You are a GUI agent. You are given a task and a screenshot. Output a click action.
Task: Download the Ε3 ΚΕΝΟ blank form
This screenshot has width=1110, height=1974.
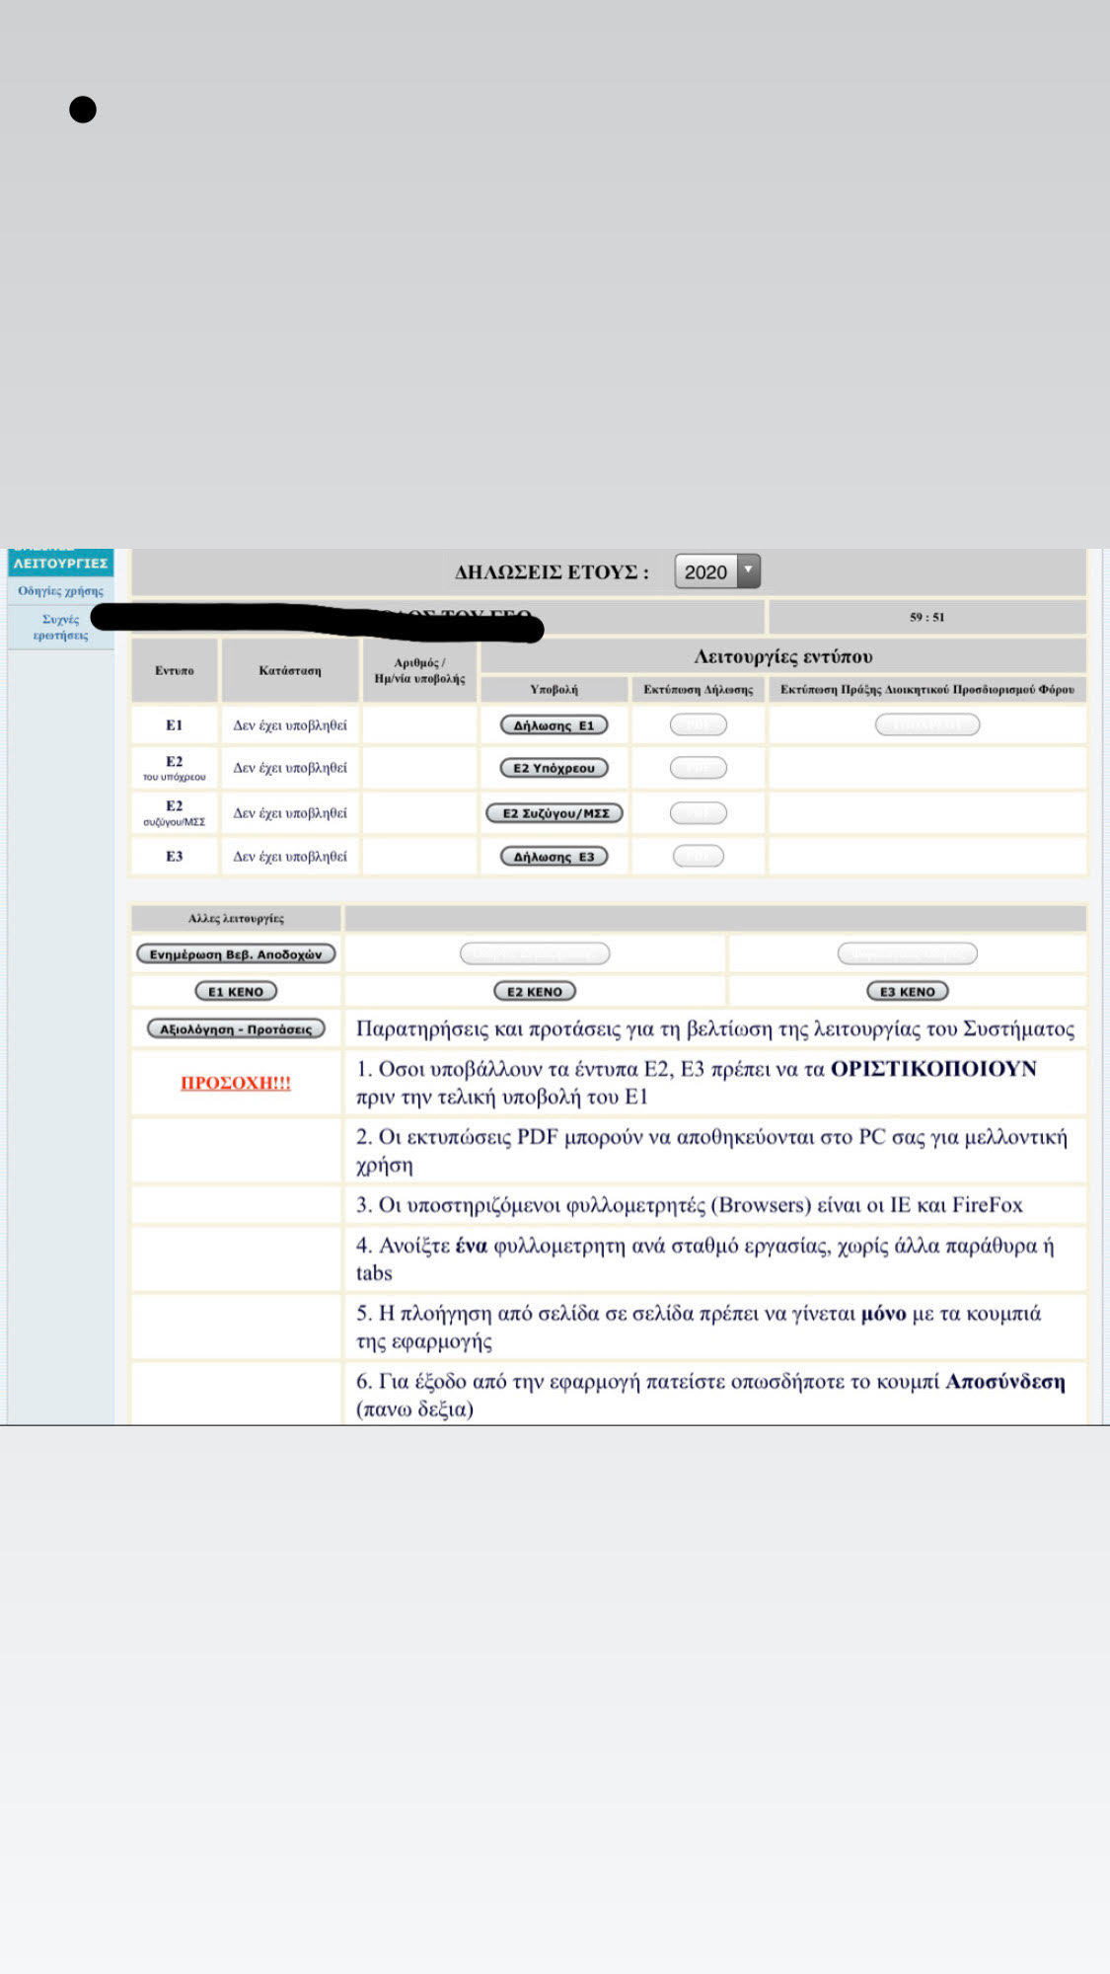(x=907, y=991)
